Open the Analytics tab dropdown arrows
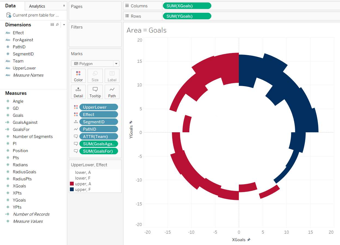Viewport: 340px width, 245px height. 64,6
